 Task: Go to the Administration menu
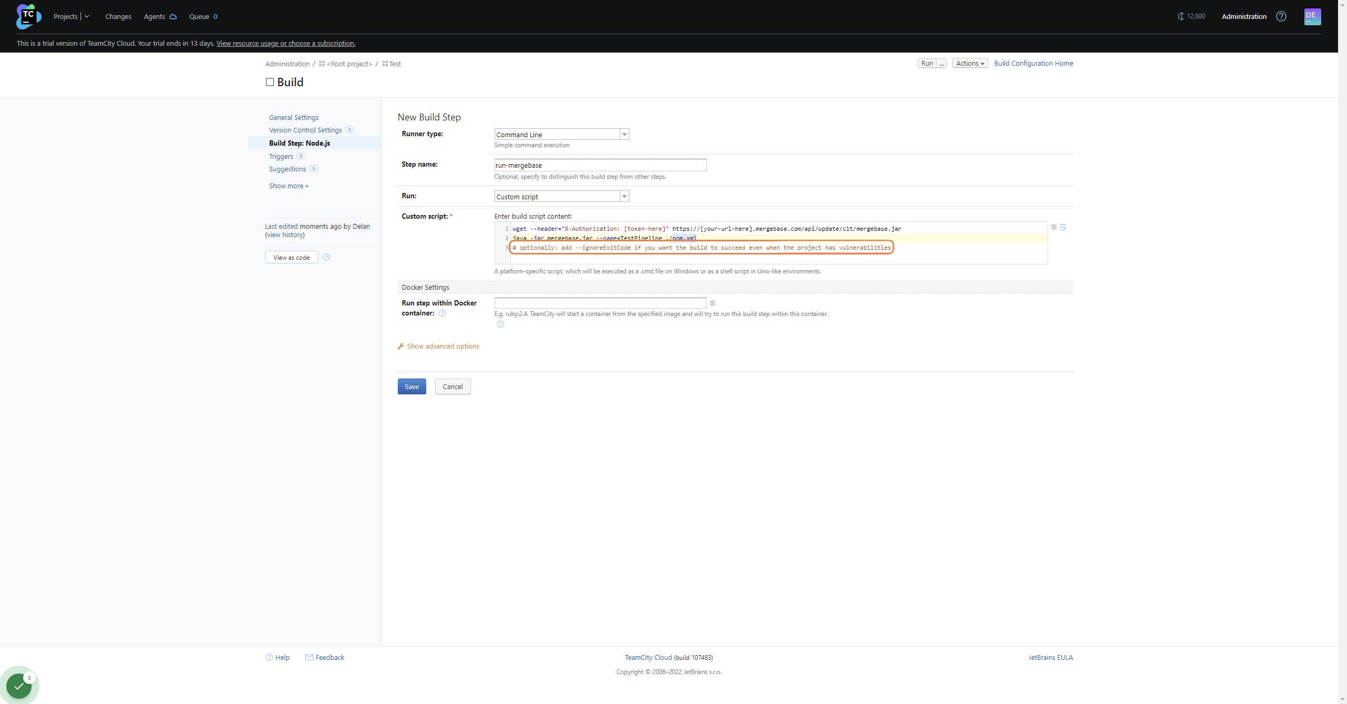[1244, 16]
